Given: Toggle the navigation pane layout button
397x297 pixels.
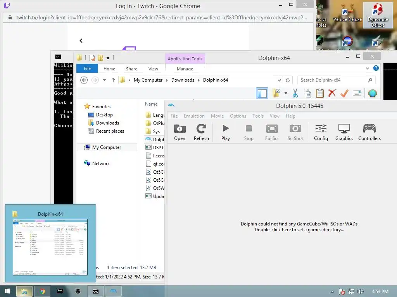Looking at the screenshot, I should pyautogui.click(x=262, y=93).
